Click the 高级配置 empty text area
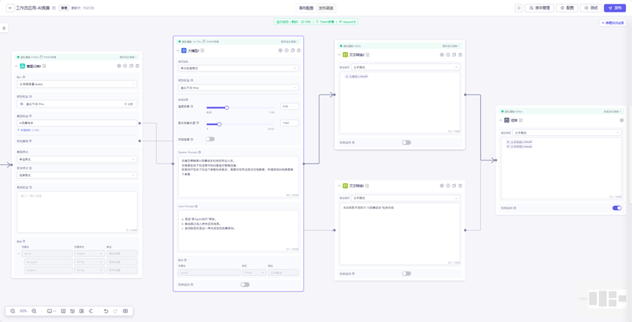Screen dimensions: 632x322 pyautogui.click(x=77, y=212)
